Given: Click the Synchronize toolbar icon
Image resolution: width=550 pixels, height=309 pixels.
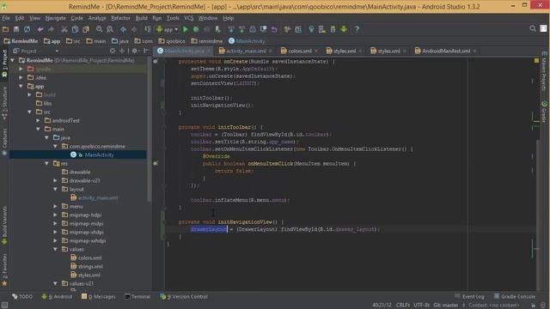Looking at the screenshot, I should [x=27, y=29].
